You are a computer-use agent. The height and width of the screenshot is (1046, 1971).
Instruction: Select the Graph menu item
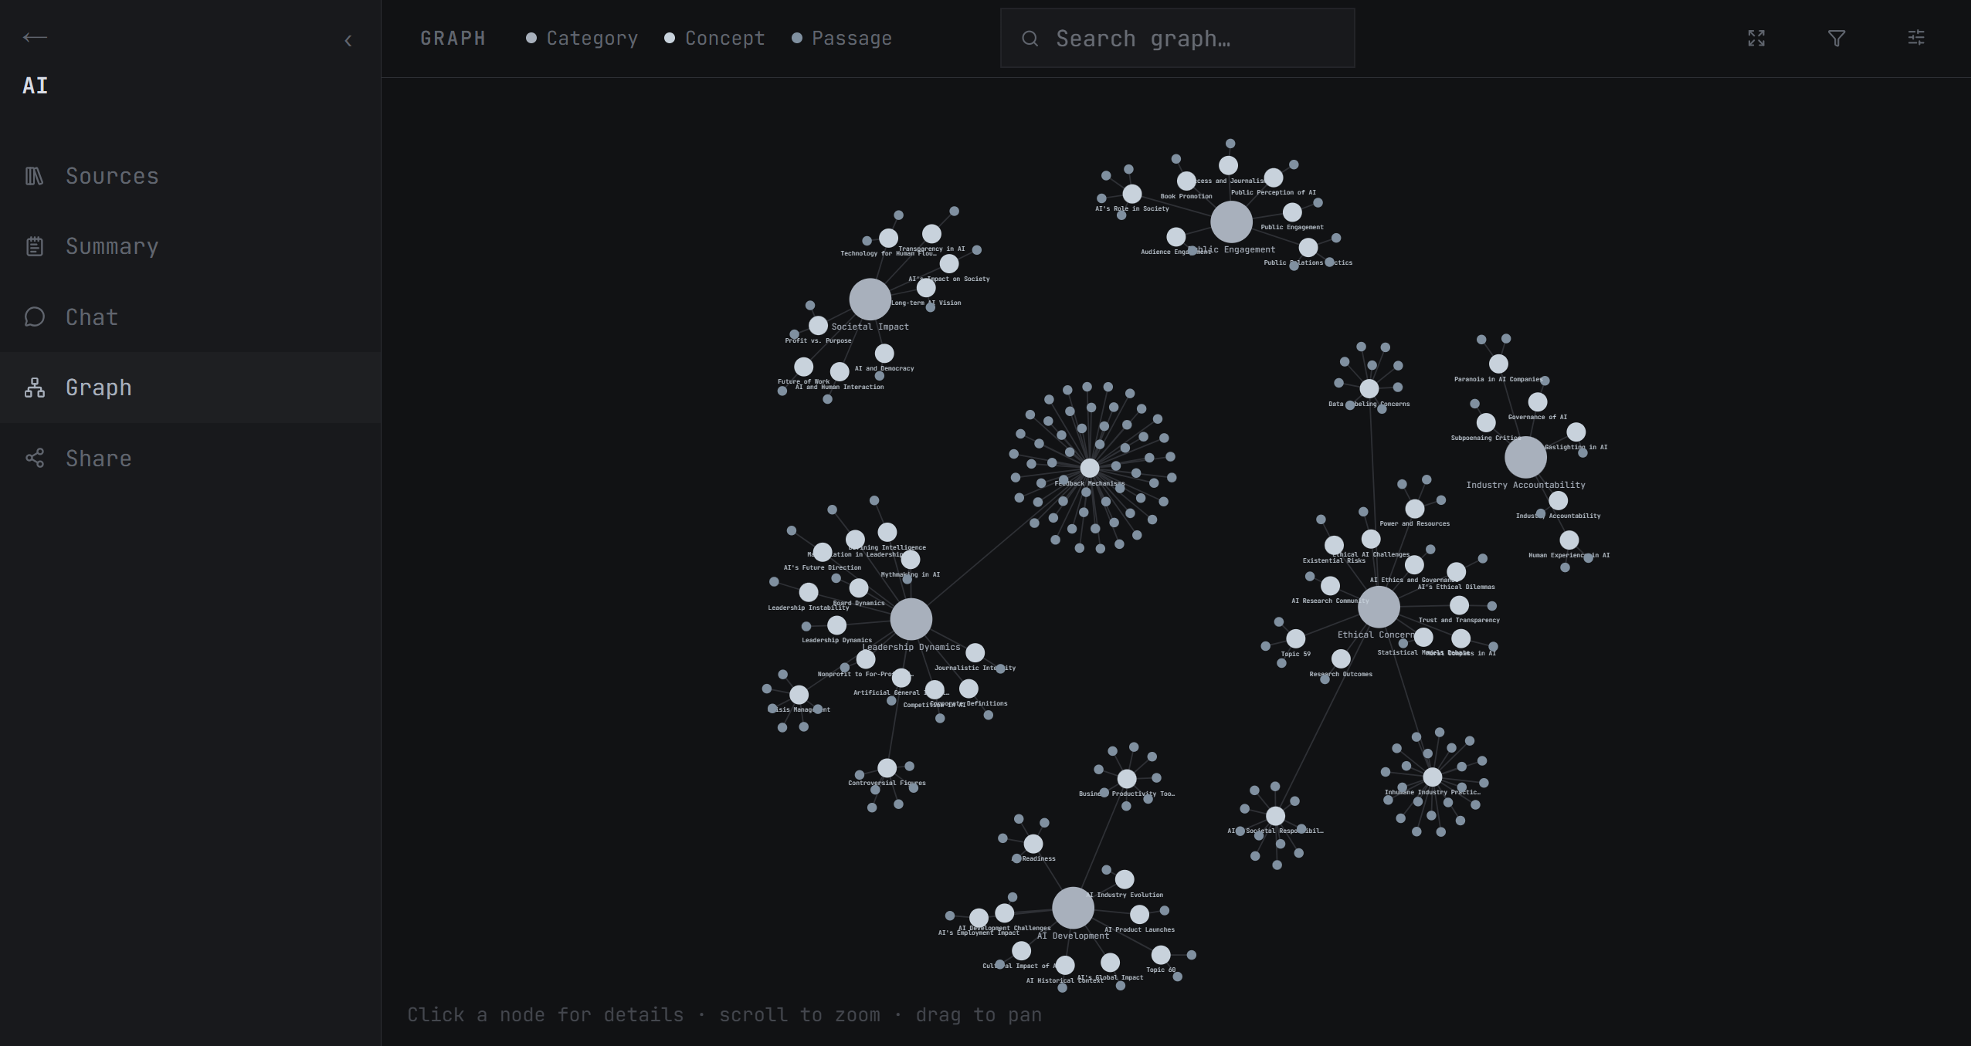(x=190, y=388)
